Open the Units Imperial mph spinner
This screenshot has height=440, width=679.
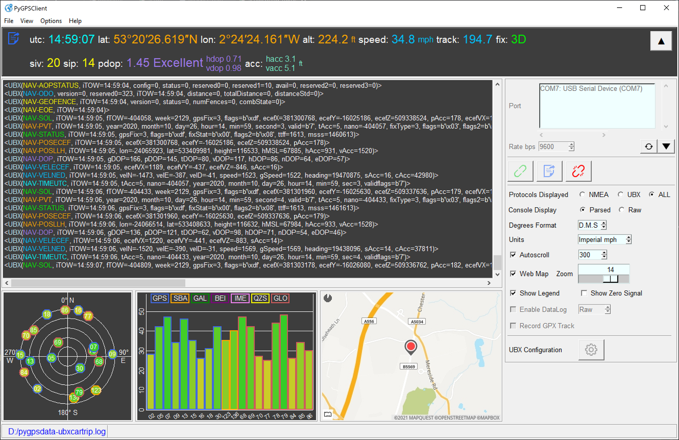point(628,239)
